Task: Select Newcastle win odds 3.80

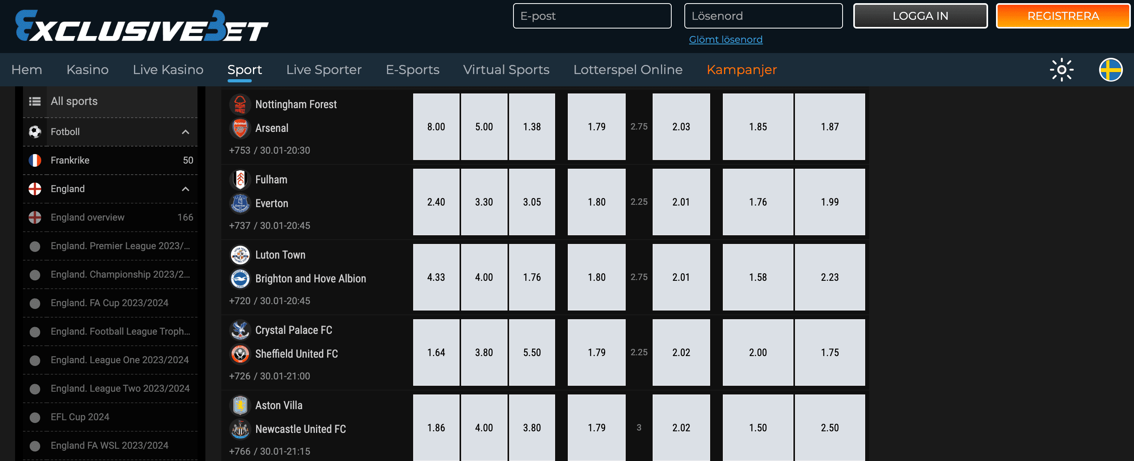Action: pos(532,428)
